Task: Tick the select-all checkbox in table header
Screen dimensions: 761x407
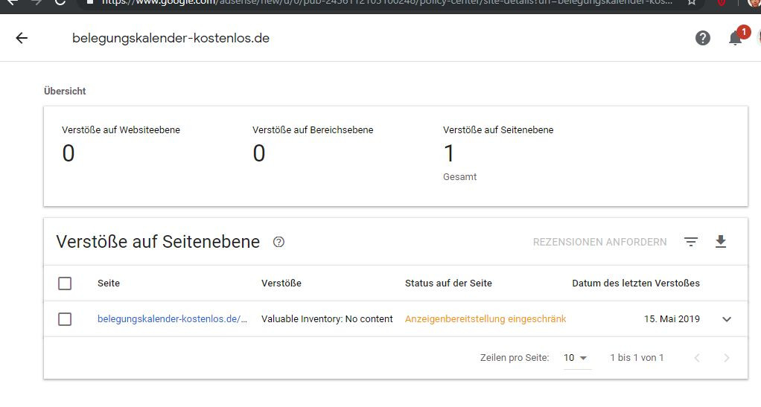Action: point(65,283)
